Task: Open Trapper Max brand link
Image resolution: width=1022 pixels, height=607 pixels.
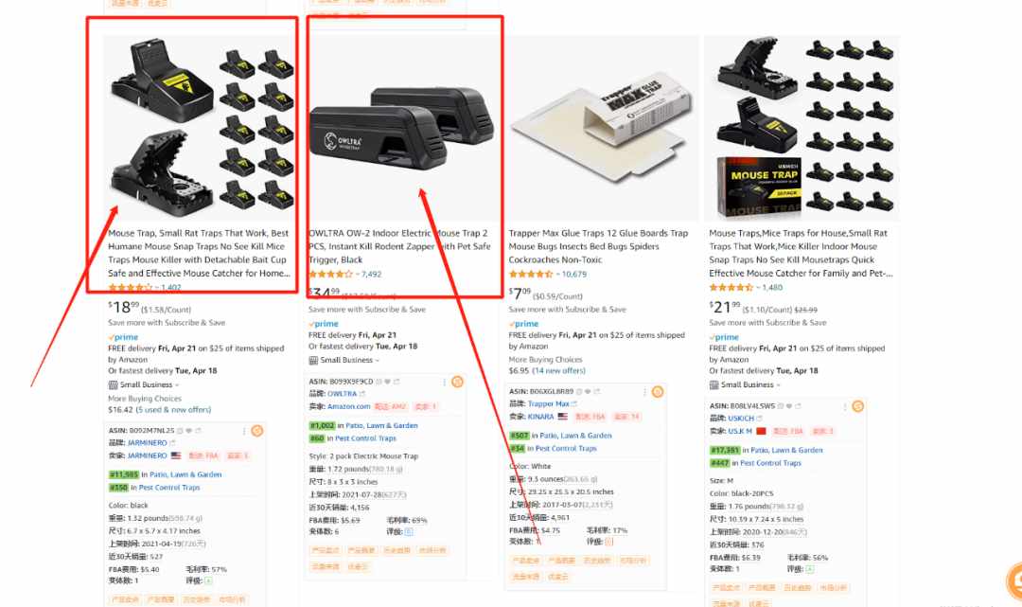Action: (549, 404)
